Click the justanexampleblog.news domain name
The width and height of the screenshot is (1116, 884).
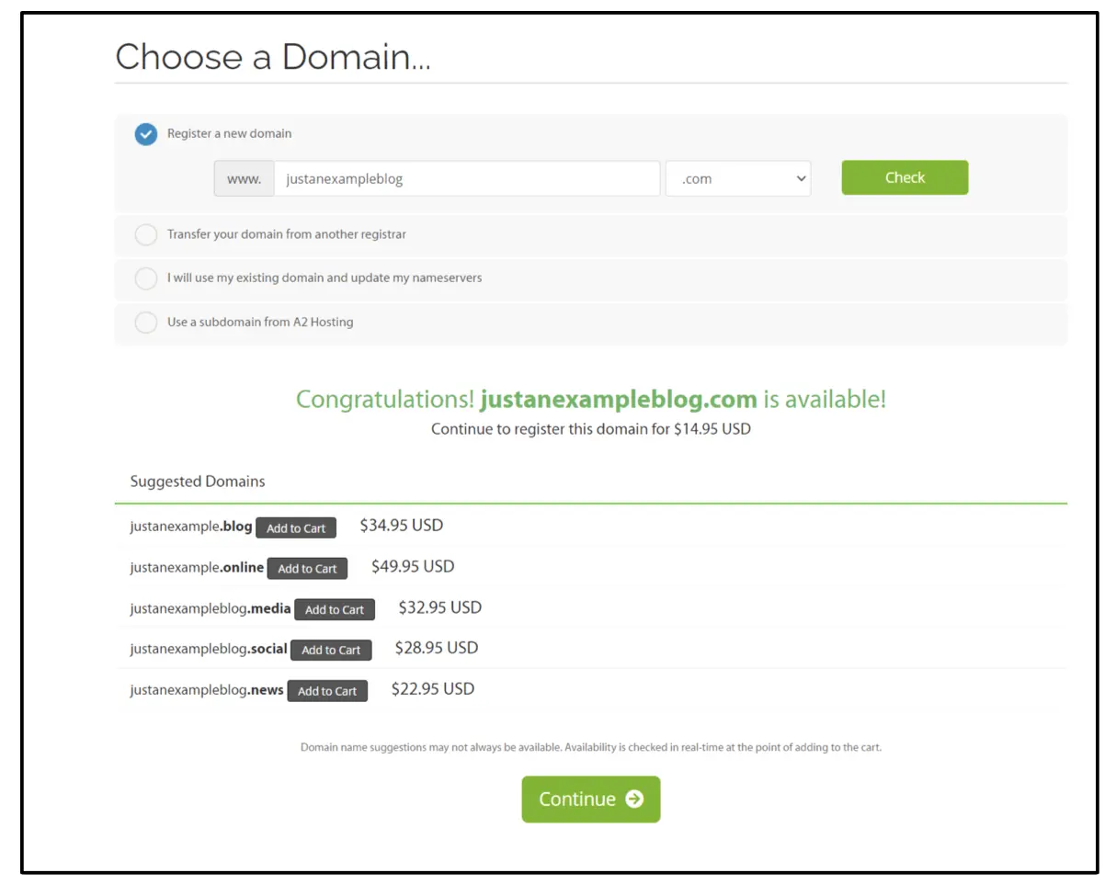tap(207, 689)
